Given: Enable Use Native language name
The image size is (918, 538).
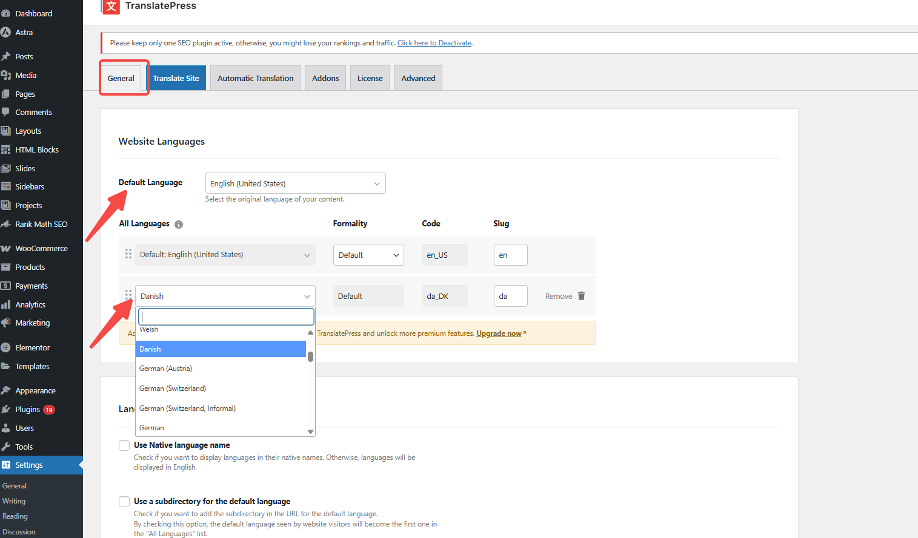Looking at the screenshot, I should point(124,445).
